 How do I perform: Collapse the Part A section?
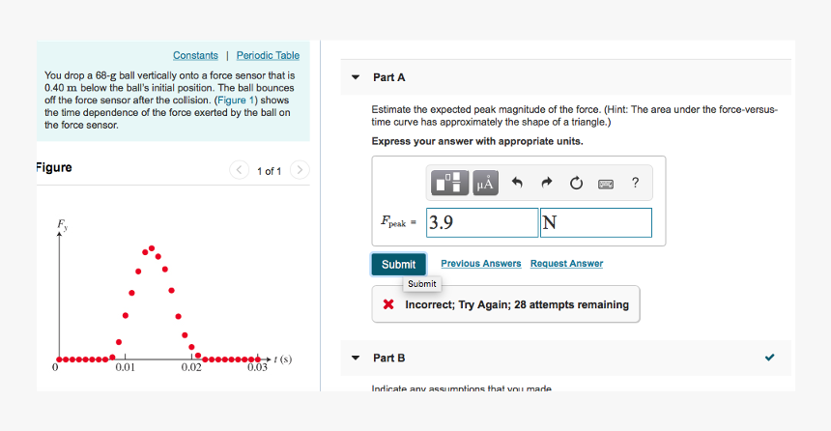pos(356,77)
